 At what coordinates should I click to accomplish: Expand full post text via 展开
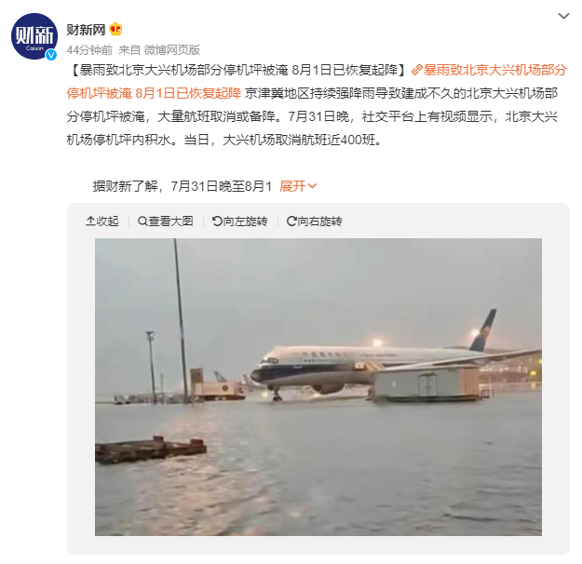point(298,186)
